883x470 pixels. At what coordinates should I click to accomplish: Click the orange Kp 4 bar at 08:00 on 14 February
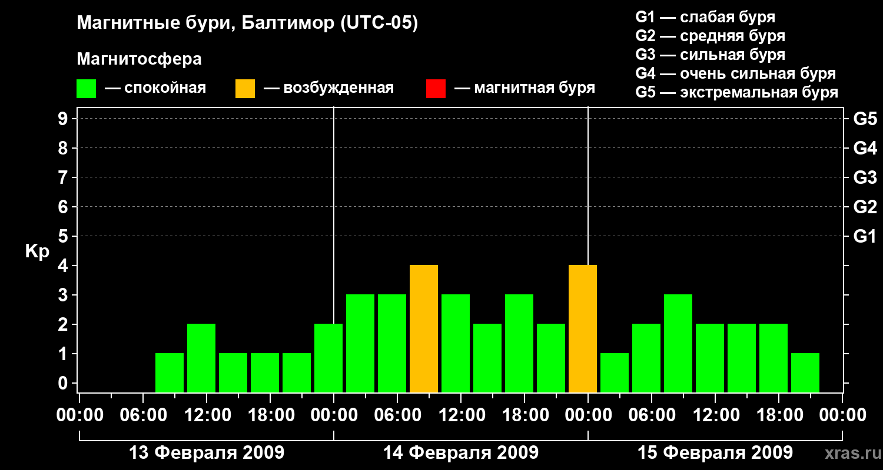[424, 329]
